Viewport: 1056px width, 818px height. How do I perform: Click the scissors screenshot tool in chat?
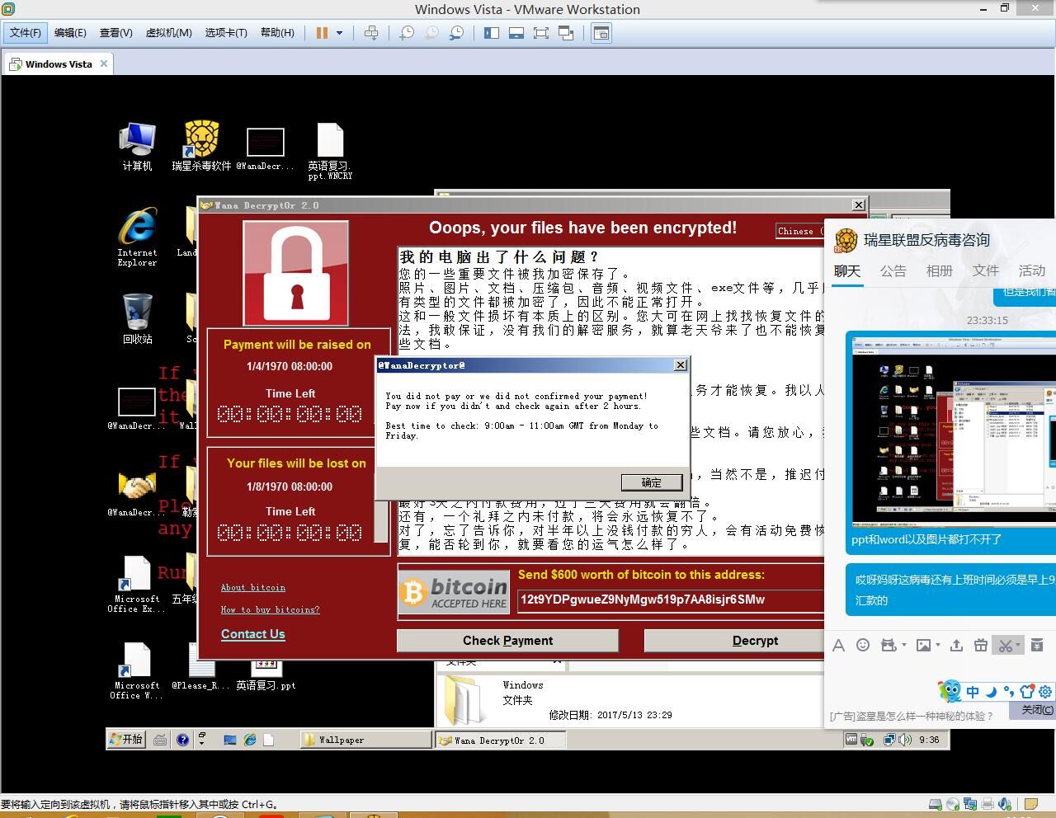coord(1005,646)
